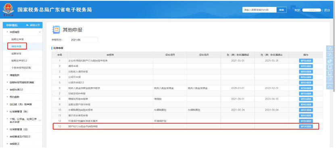The width and height of the screenshot is (336, 149).
Task: Click the 搜索 search button
Action: [282, 10]
